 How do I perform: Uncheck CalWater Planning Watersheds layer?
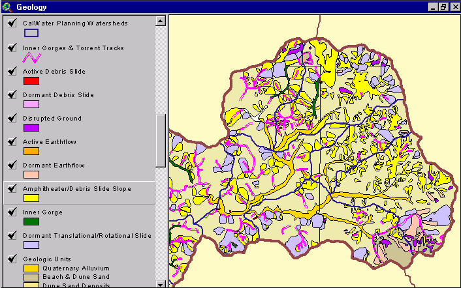[x=12, y=23]
